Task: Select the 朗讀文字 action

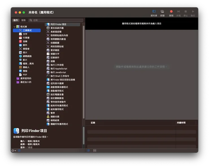Action: tap(53, 54)
